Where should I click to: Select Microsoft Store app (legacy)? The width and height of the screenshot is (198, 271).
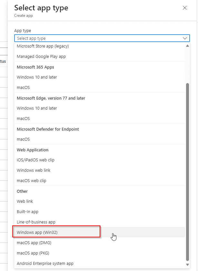point(43,46)
